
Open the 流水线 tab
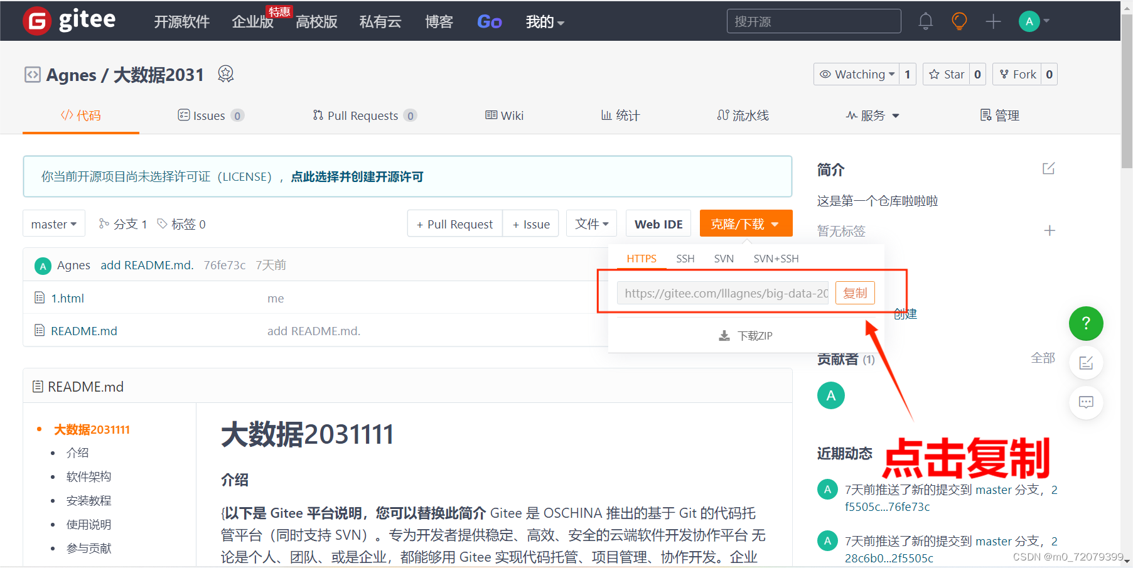tap(743, 115)
